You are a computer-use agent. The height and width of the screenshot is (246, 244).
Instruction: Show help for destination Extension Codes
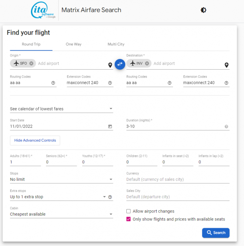click(226, 83)
